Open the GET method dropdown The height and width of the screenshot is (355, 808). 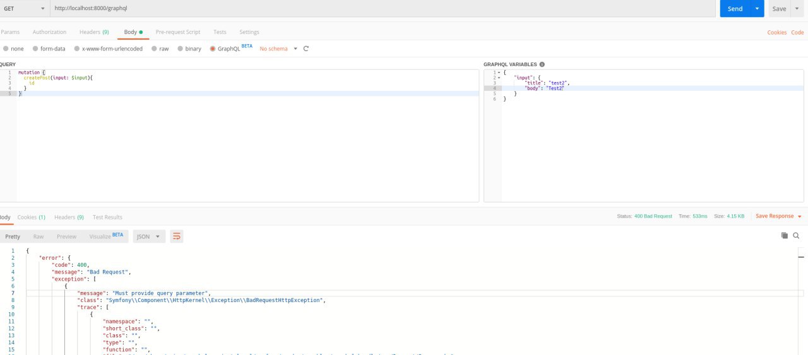tap(24, 8)
